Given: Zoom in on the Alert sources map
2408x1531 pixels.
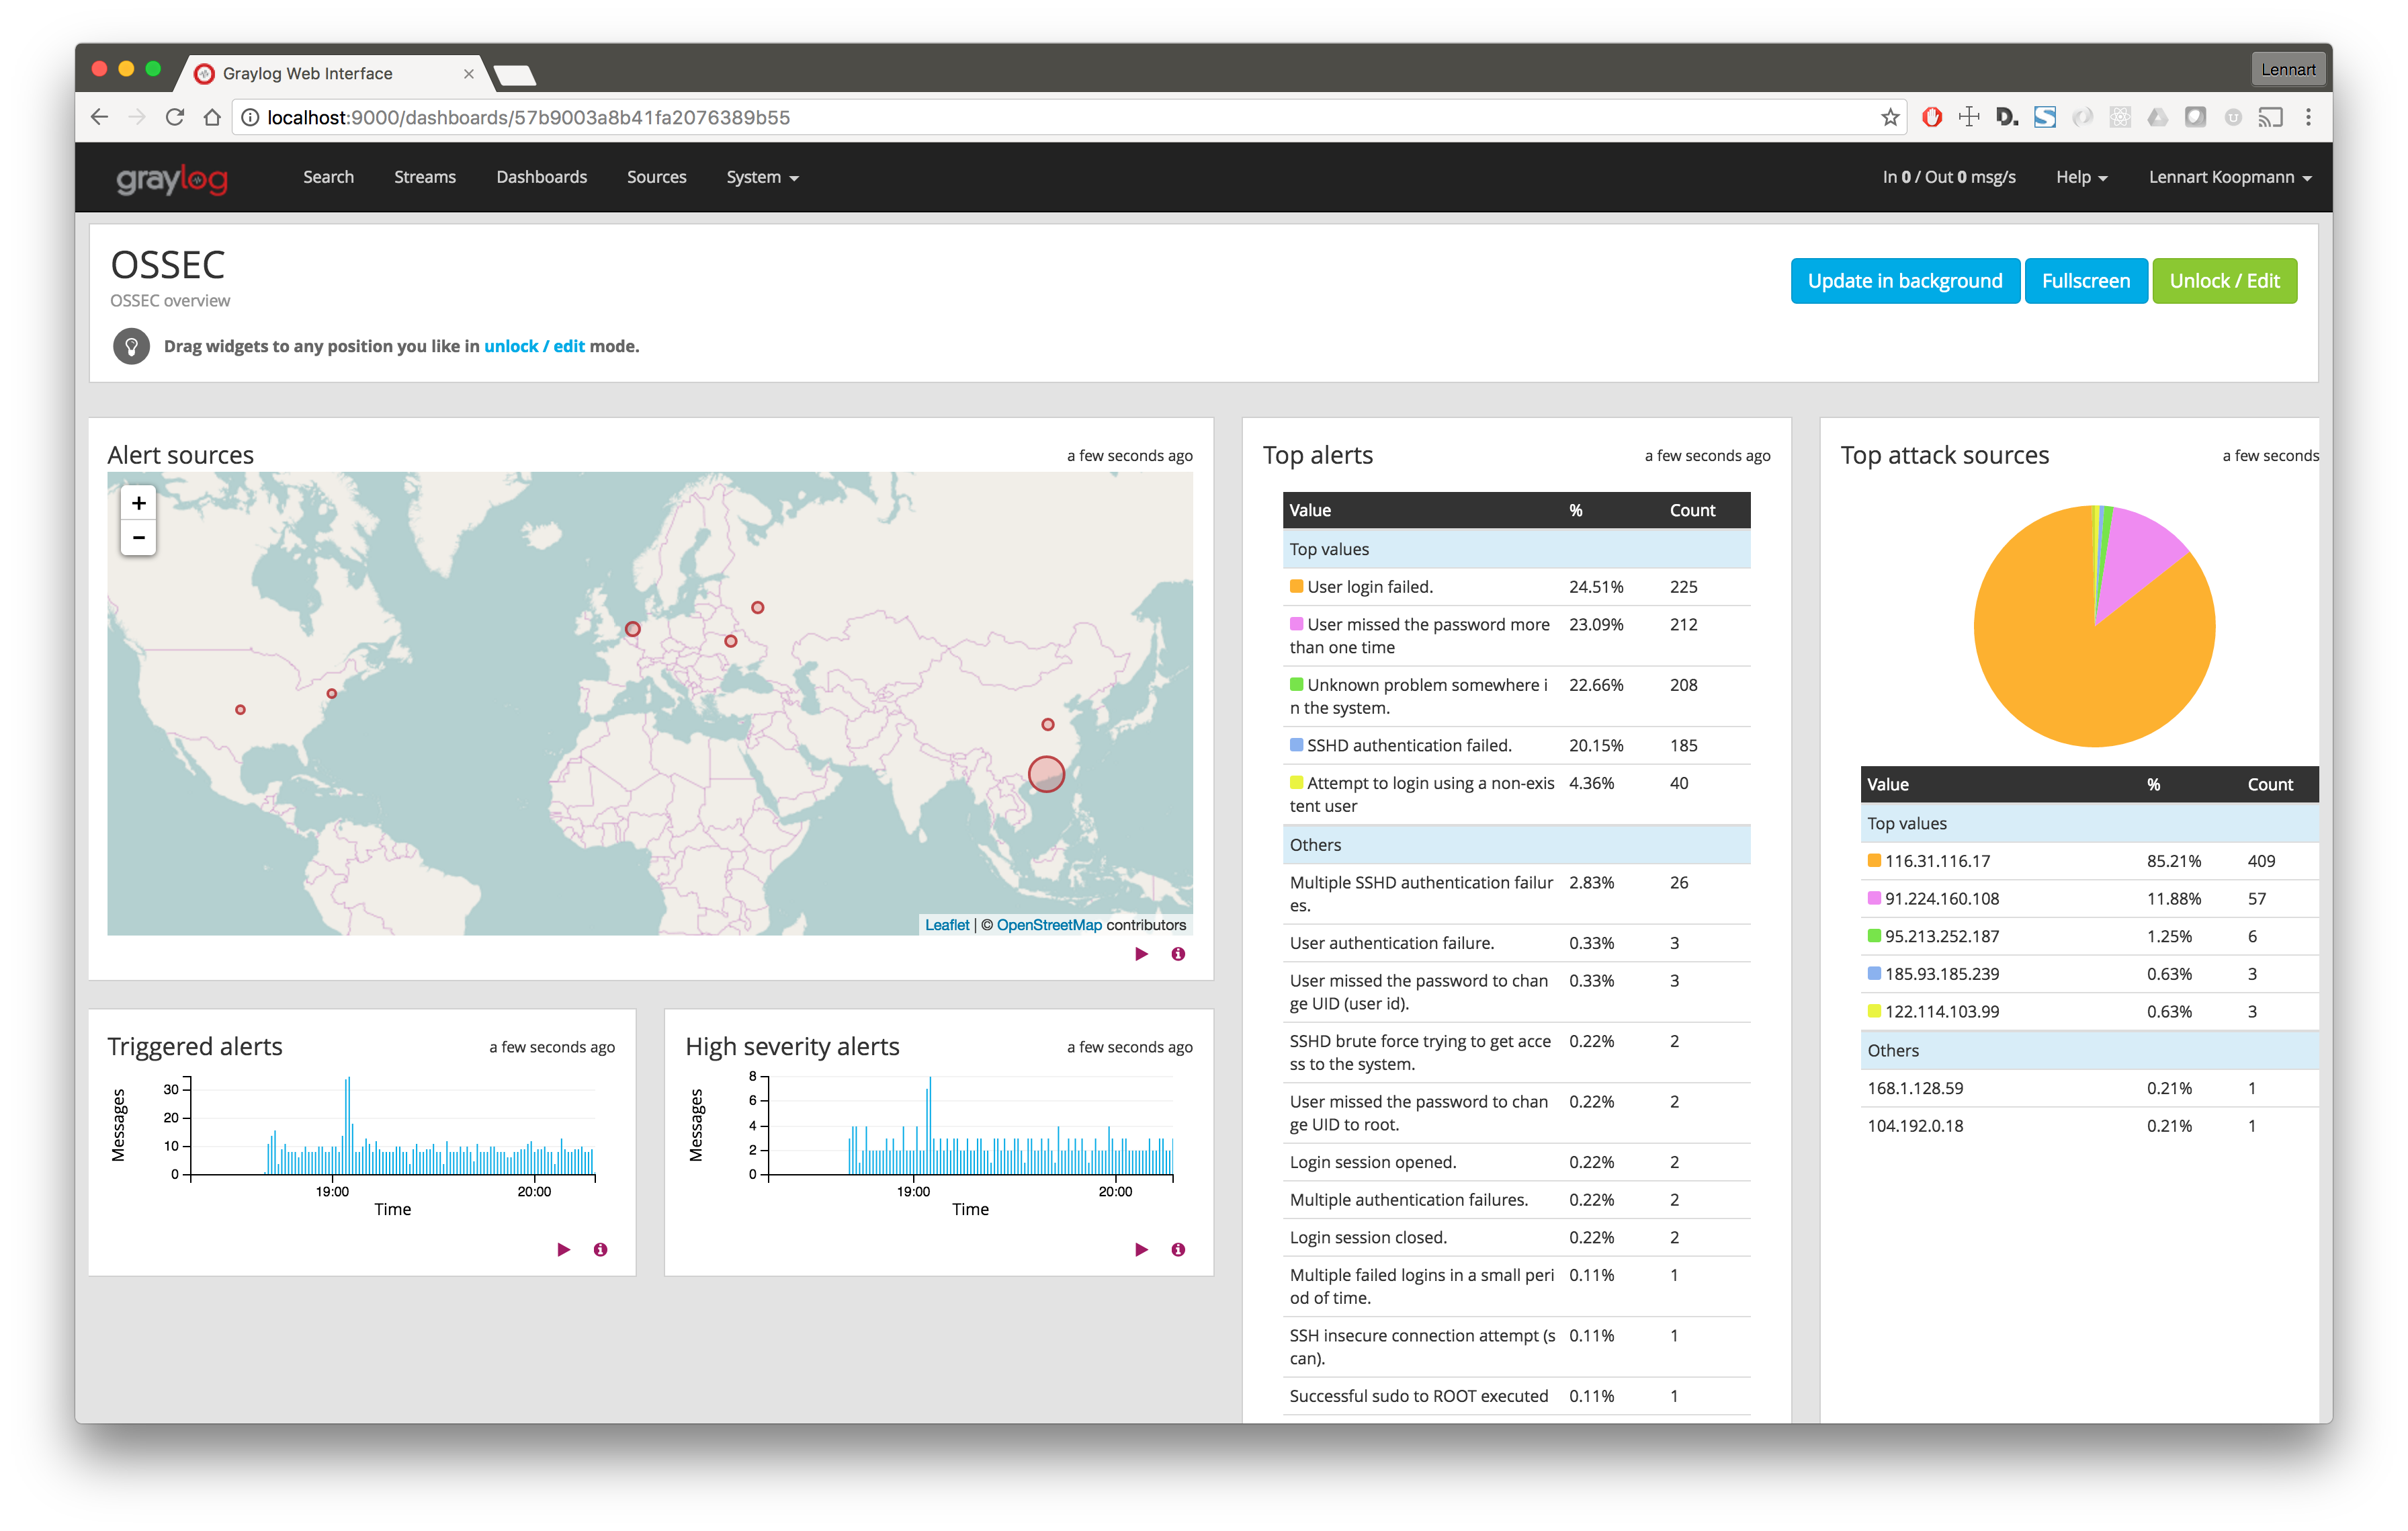Looking at the screenshot, I should [x=139, y=503].
